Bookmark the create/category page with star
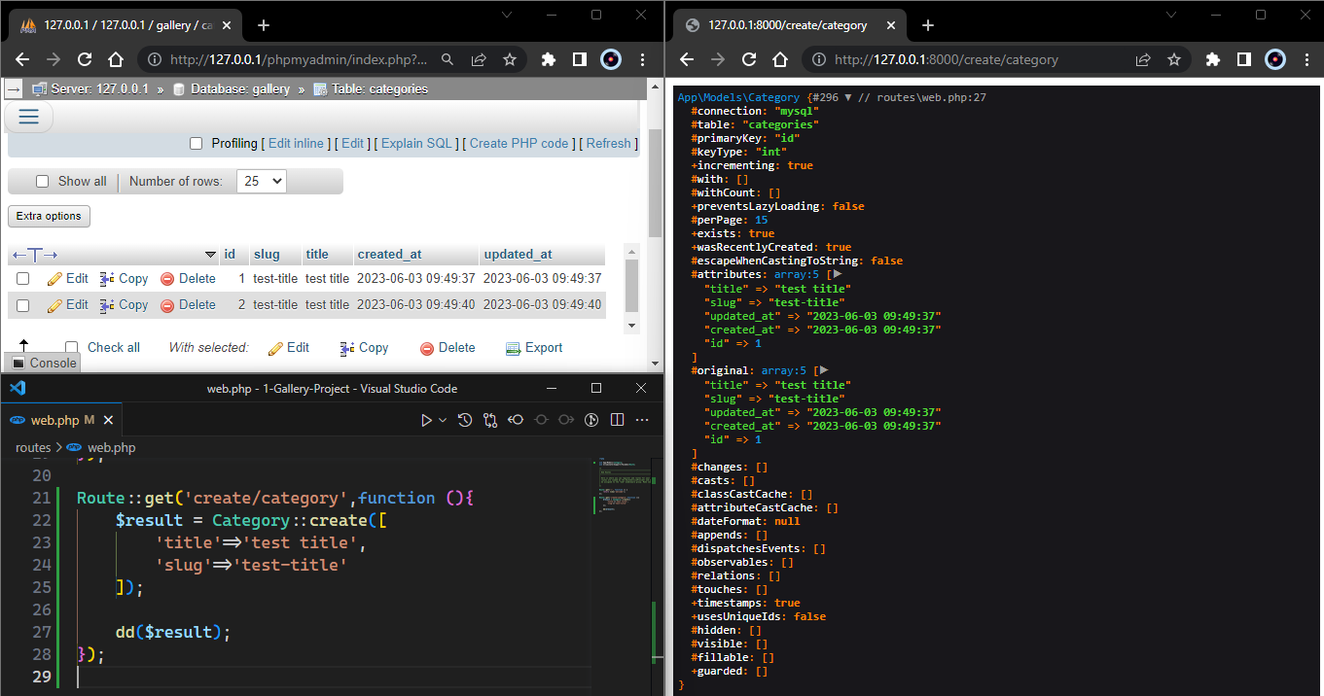The height and width of the screenshot is (696, 1324). point(1174,59)
